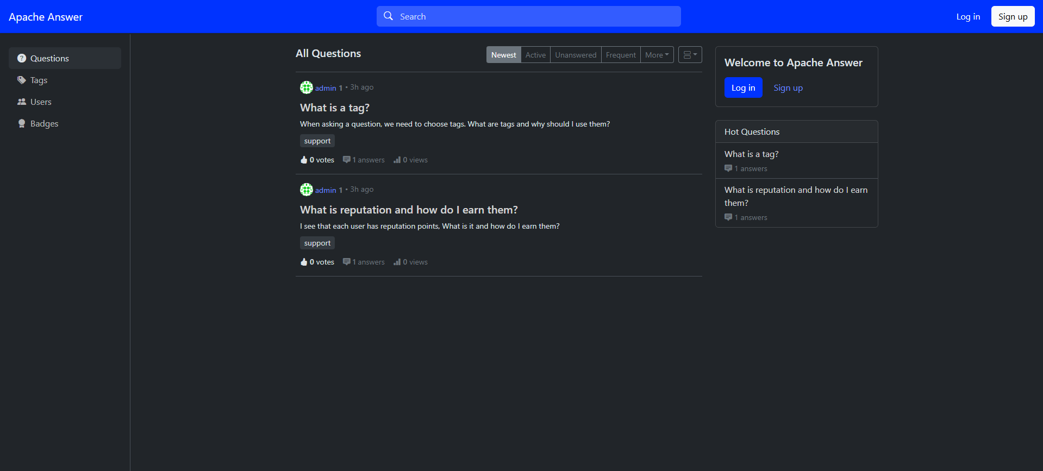
Task: Click the Badges icon in the sidebar
Action: click(x=22, y=123)
